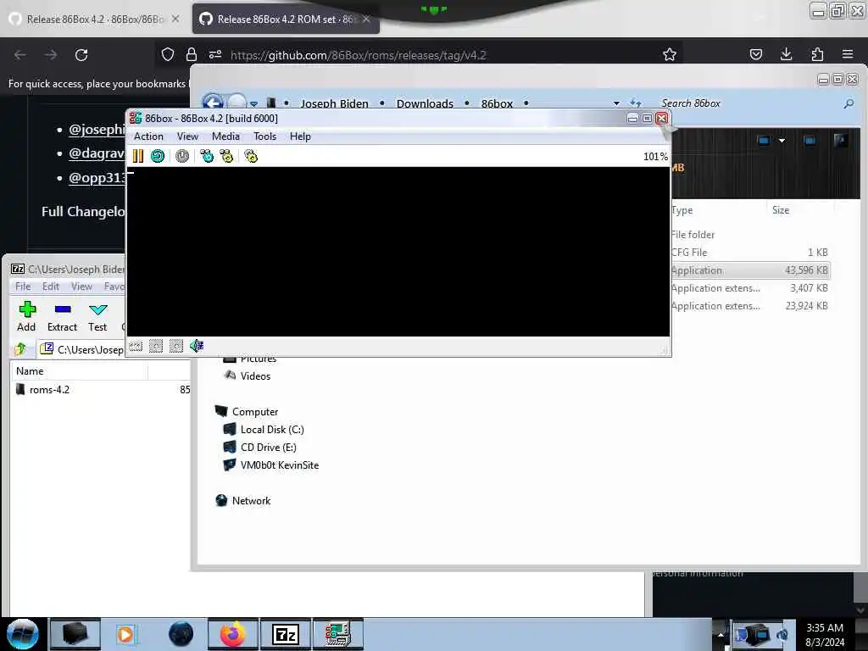Click the Firefox taskbar icon

232,634
